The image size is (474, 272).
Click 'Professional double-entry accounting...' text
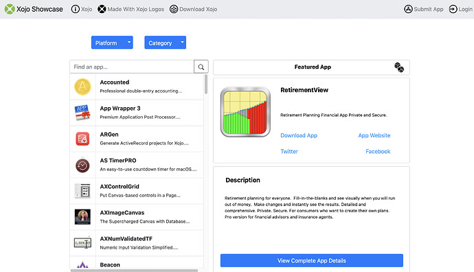tap(141, 91)
